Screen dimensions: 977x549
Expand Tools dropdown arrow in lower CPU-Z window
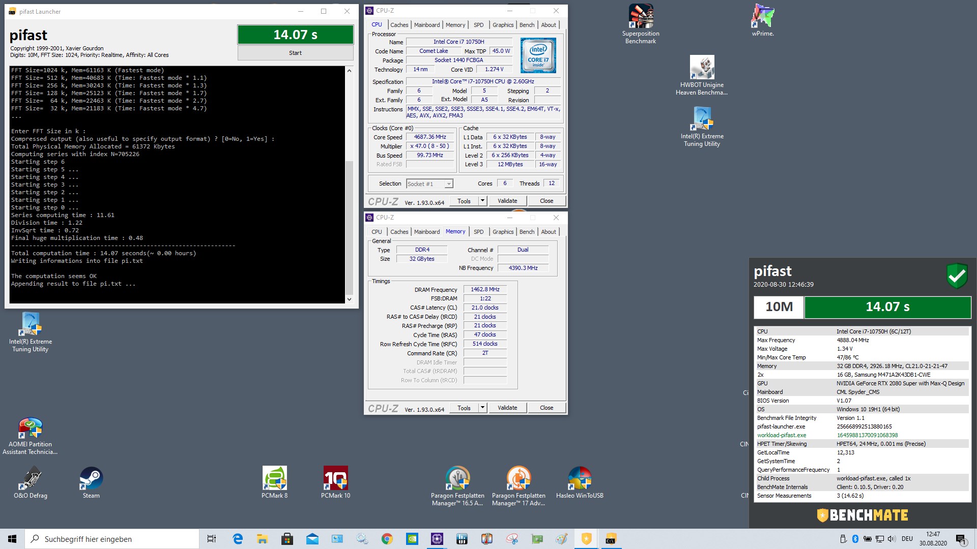(x=482, y=408)
